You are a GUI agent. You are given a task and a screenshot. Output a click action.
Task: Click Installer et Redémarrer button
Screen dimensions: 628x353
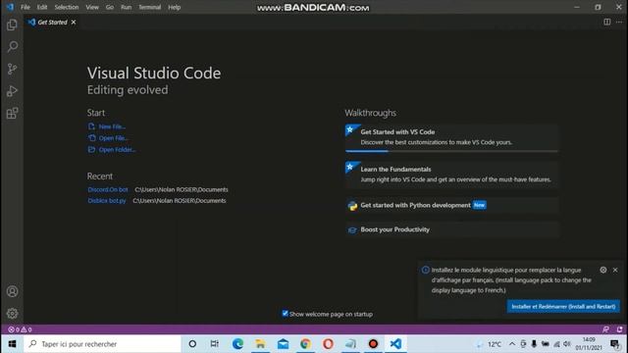[x=563, y=307]
